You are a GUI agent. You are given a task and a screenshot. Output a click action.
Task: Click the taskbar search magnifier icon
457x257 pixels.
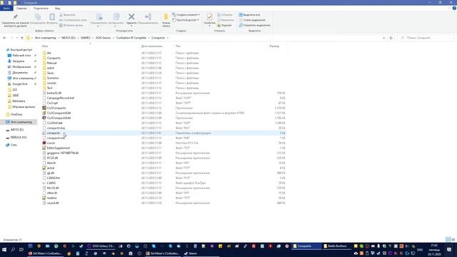13,250
